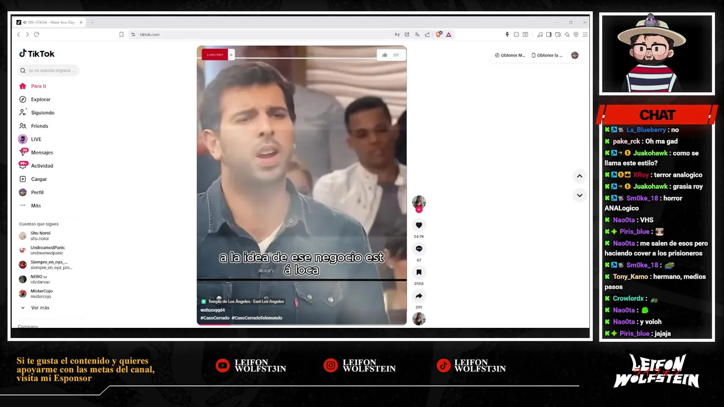Image resolution: width=724 pixels, height=407 pixels.
Task: Open the sound avatar below the share count
Action: (x=419, y=319)
